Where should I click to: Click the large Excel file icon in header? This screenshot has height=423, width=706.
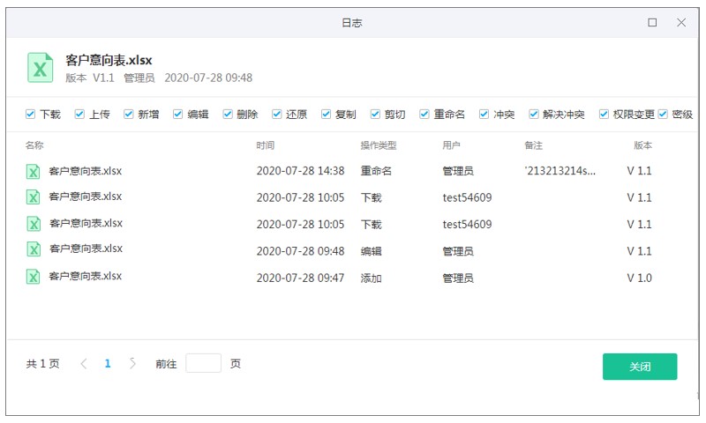(x=41, y=67)
